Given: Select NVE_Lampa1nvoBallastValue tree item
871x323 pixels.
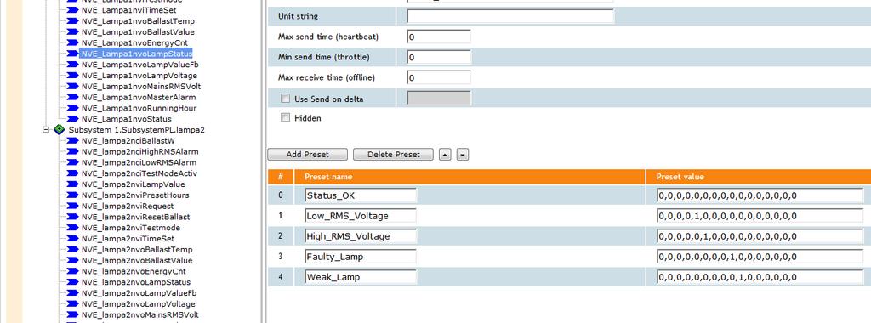Looking at the screenshot, I should 138,32.
